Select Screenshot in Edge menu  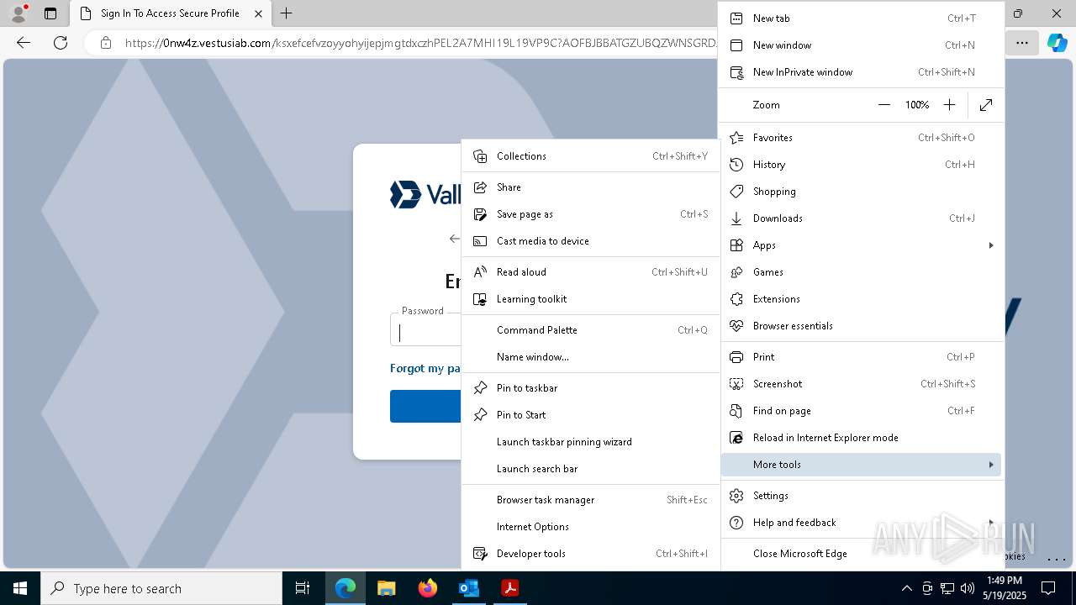click(x=862, y=384)
